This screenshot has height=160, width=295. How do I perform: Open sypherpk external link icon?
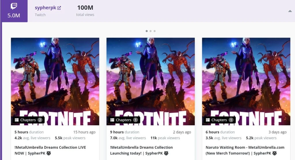(59, 8)
